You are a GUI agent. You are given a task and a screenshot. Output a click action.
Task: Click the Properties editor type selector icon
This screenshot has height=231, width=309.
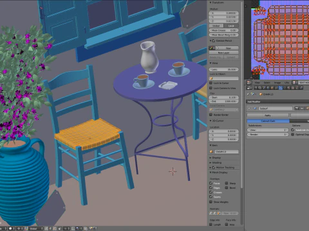pos(249,88)
